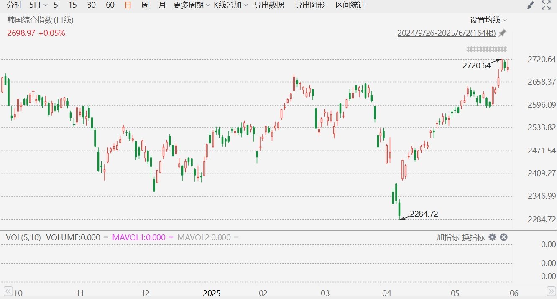Click VOLUME:0.000 legend entry

73,237
